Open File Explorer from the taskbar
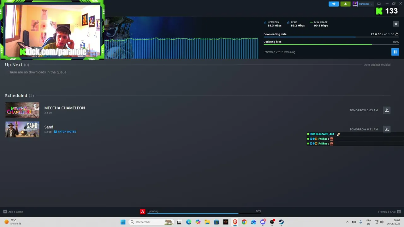This screenshot has width=404, height=227. click(x=207, y=222)
